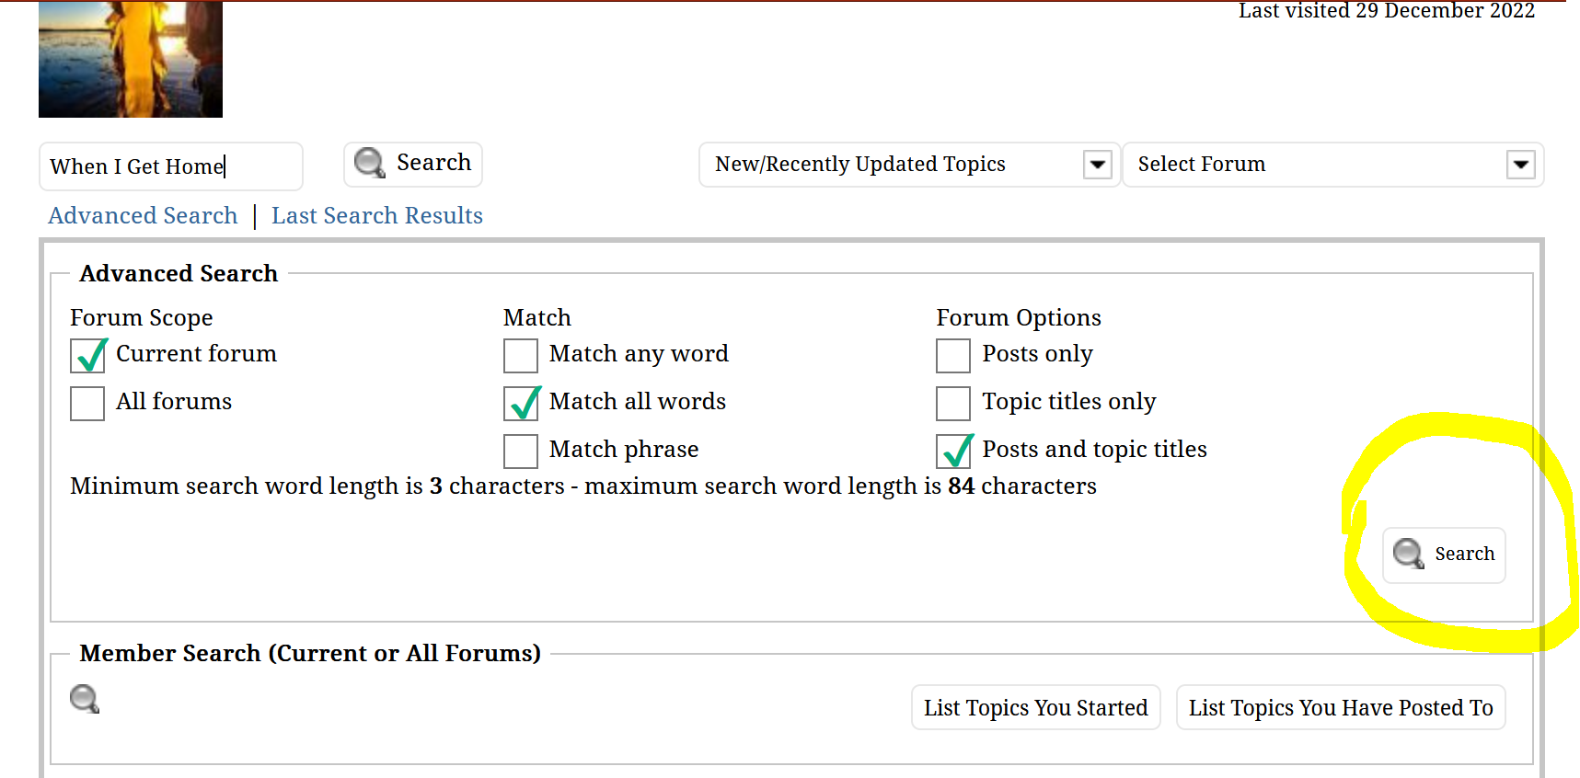Open the Select Forum combo box
The height and width of the screenshot is (778, 1580).
[x=1333, y=165]
